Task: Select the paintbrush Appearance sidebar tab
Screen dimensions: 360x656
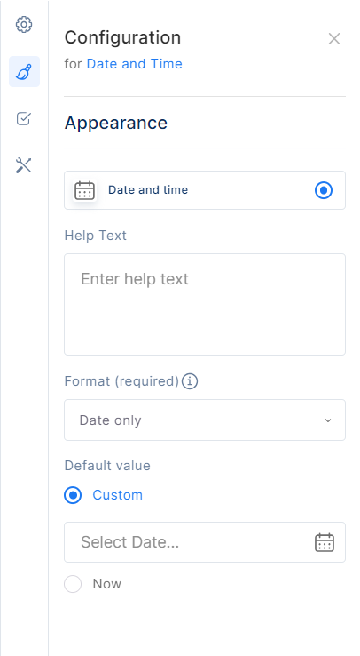Action: [x=24, y=71]
